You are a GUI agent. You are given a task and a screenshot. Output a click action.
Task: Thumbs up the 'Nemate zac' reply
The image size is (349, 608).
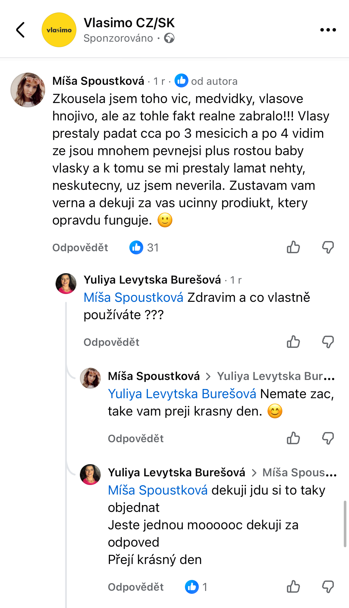[293, 438]
